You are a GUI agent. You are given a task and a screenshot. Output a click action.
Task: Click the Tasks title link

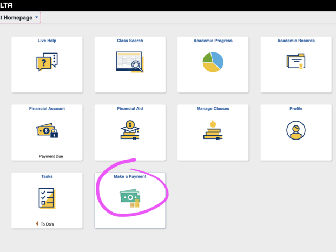click(x=47, y=176)
